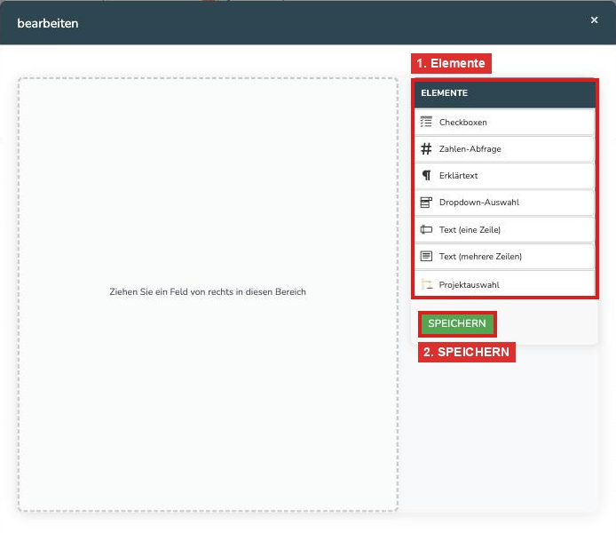Select the Zahlen-Abfrage element label

click(x=470, y=149)
